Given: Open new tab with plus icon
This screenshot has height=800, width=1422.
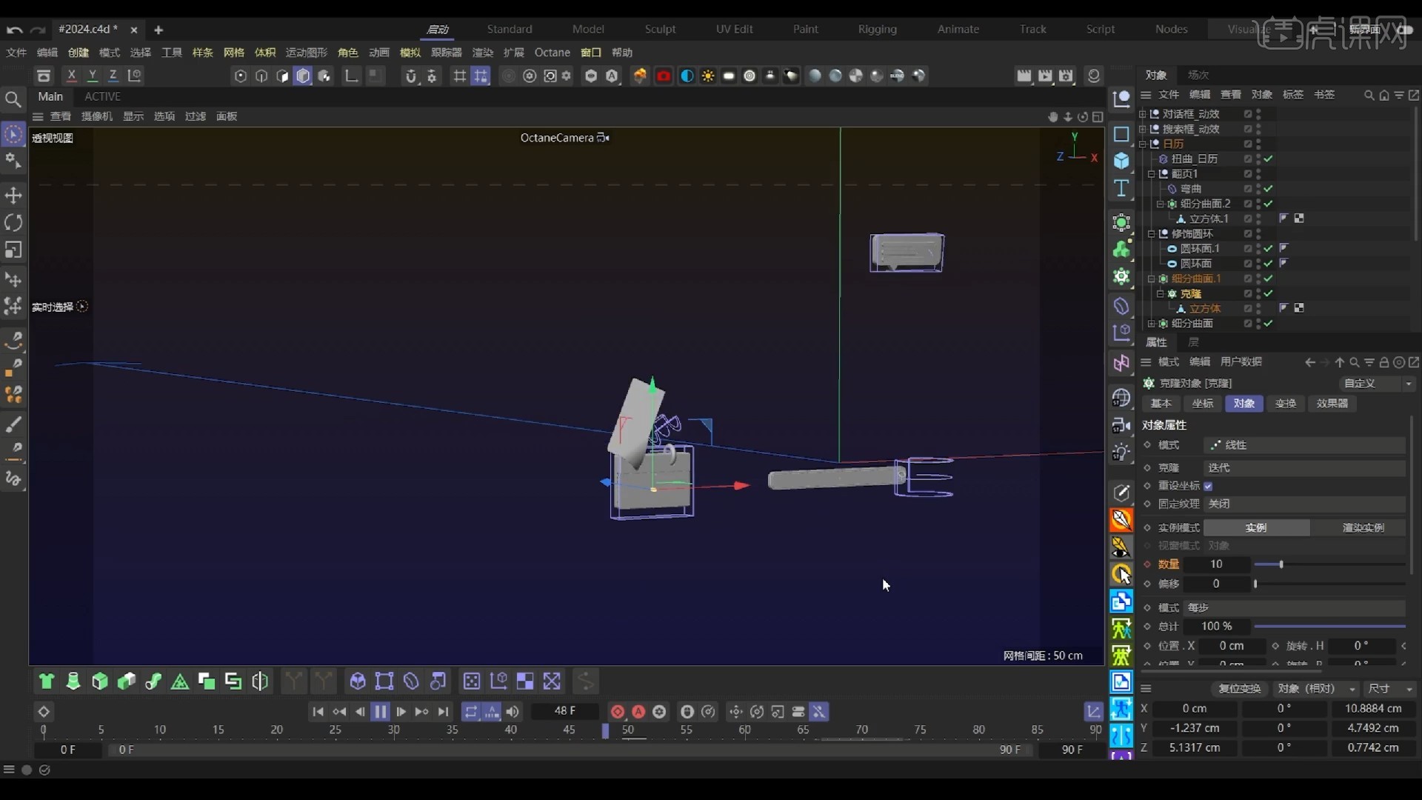Looking at the screenshot, I should click(158, 30).
